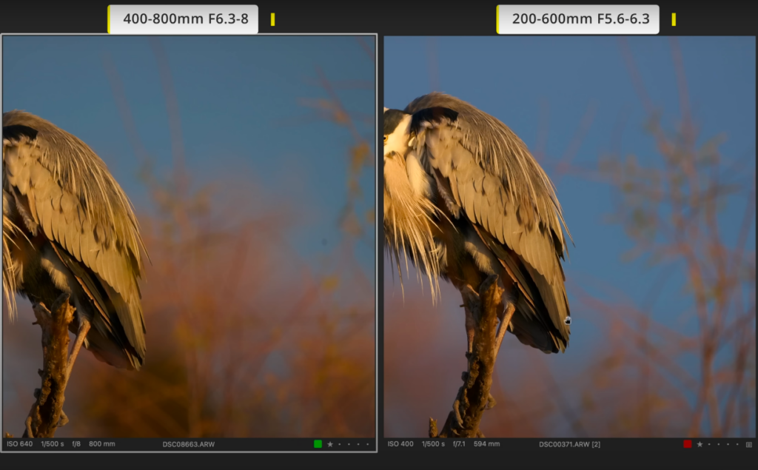Click the yellow marker beside 400-800mm label
The image size is (758, 470).
(x=272, y=19)
